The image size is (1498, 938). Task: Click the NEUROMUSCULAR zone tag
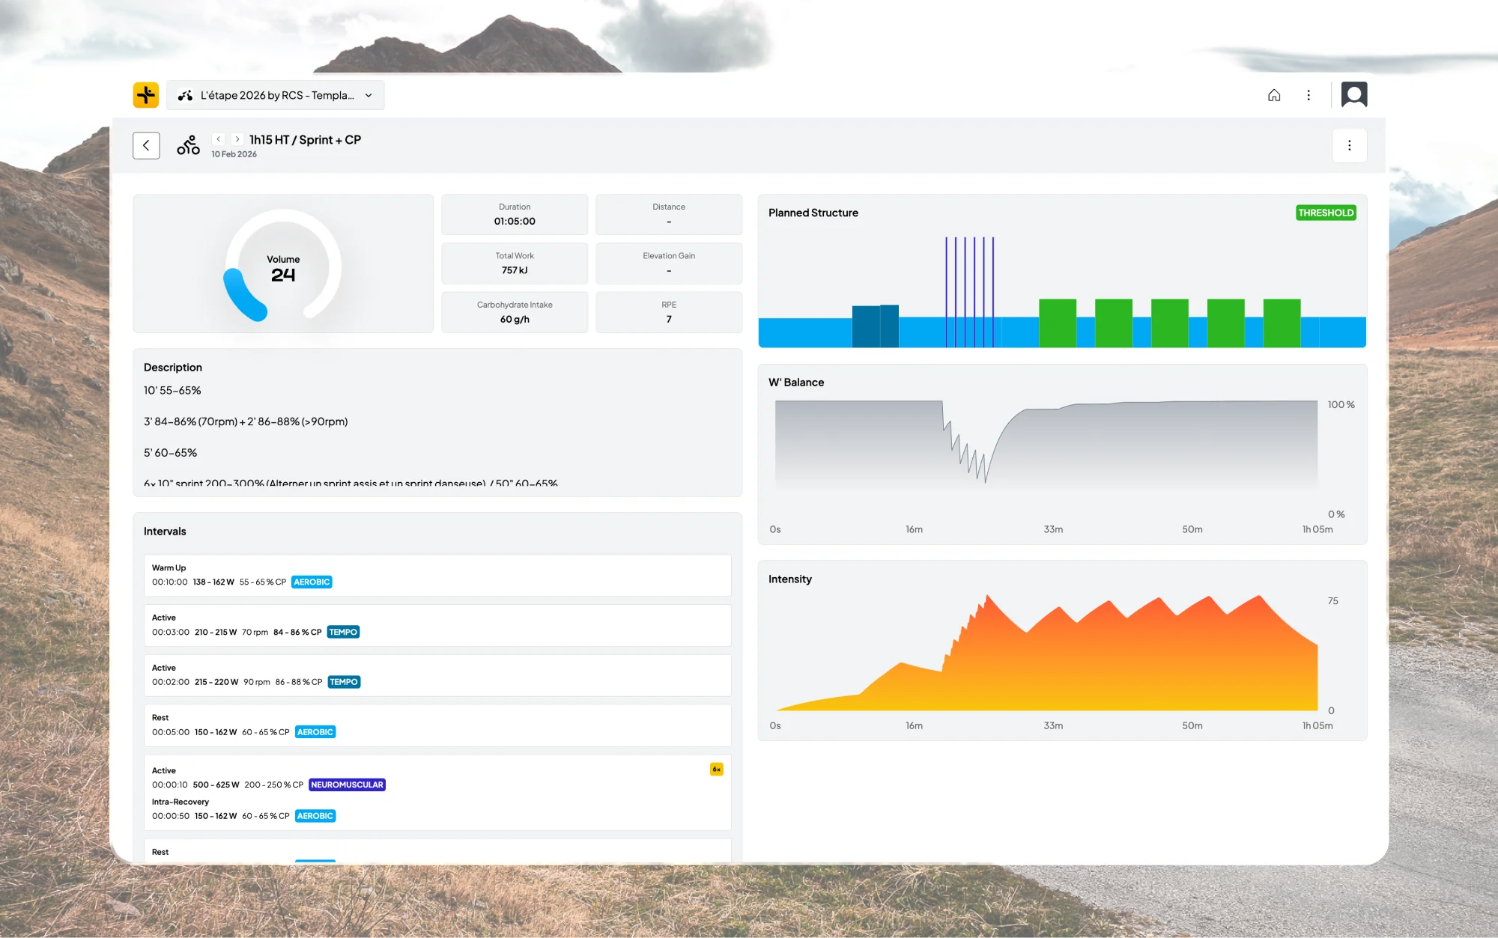[x=347, y=785]
